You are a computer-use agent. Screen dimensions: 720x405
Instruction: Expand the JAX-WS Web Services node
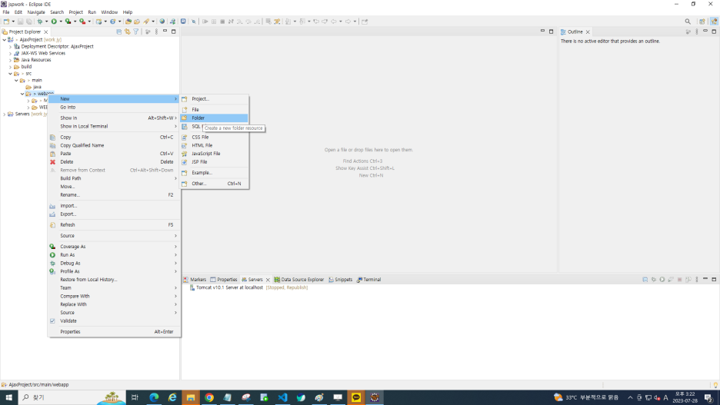pos(11,53)
